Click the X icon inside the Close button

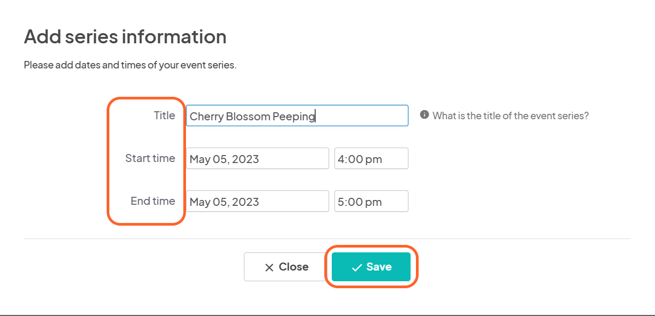click(269, 267)
